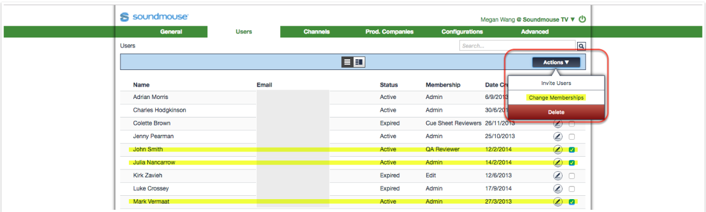Switch to detailed view icon
The height and width of the screenshot is (212, 706).
[359, 62]
